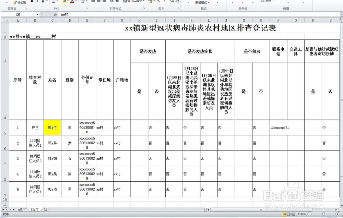Screen dimensions: 343x218
Task: Switch to the 郭x生 sheet tab
Action: 34,209
